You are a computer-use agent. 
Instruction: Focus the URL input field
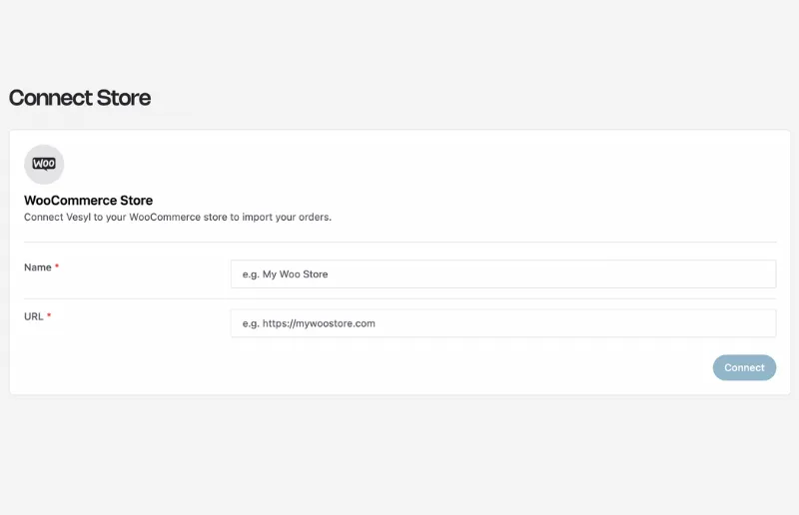503,323
